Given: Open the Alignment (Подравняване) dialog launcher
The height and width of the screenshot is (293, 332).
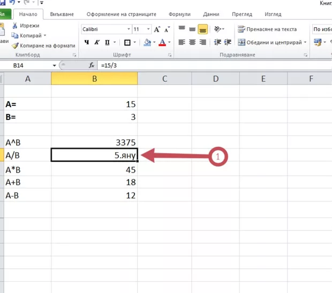Looking at the screenshot, I should pos(306,55).
